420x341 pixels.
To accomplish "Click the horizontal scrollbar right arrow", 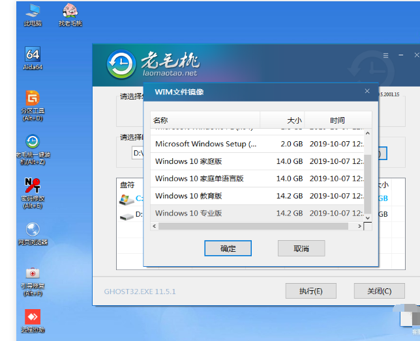I will pos(359,226).
